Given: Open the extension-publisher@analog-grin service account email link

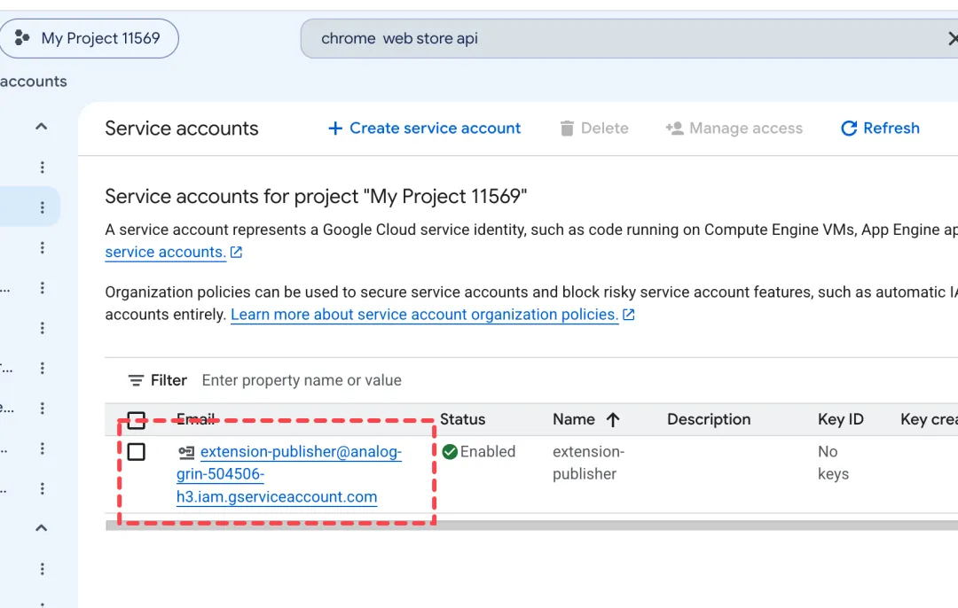Looking at the screenshot, I should 289,474.
